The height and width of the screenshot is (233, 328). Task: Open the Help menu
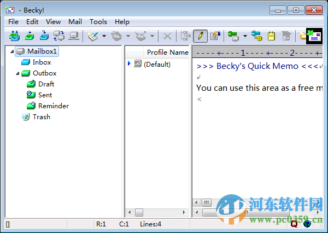click(122, 22)
